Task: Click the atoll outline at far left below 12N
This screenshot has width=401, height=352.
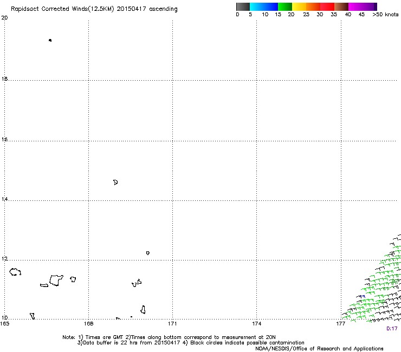Action: tap(15, 272)
